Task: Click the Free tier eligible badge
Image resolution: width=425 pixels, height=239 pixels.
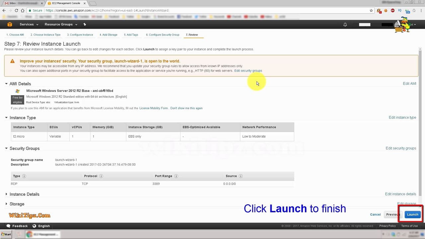Action: (x=18, y=100)
